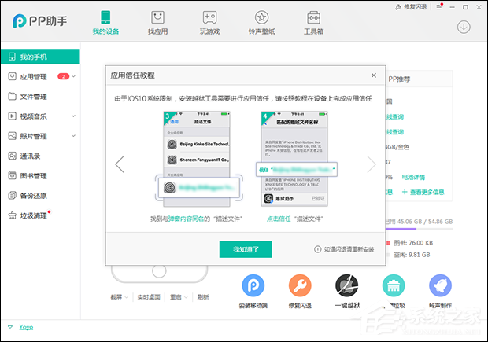This screenshot has height=342, width=488.
Task: Expand the 视频音乐 chevron
Action: pyautogui.click(x=74, y=116)
